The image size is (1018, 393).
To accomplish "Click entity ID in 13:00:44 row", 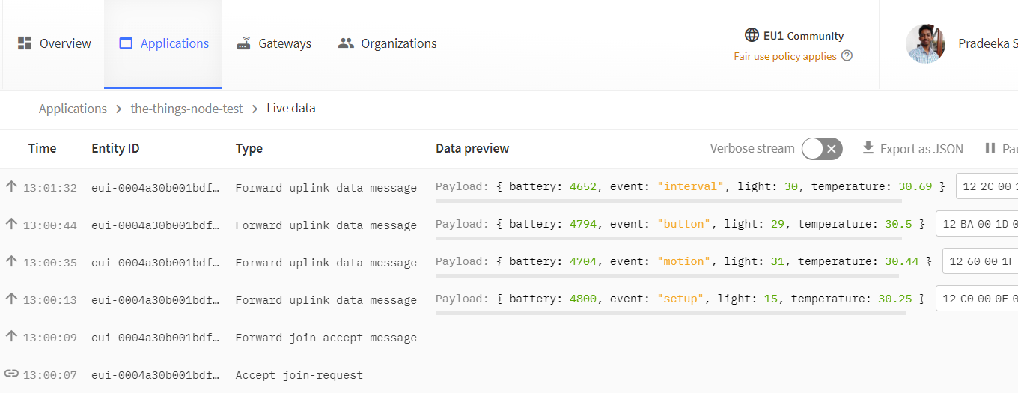I will [156, 225].
